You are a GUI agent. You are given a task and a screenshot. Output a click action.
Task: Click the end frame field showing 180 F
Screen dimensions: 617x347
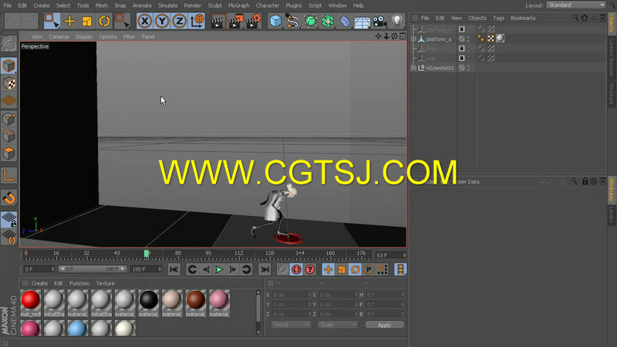147,269
